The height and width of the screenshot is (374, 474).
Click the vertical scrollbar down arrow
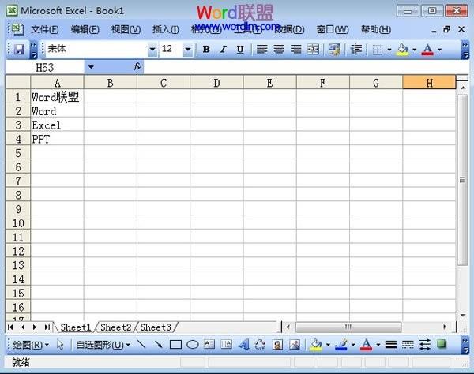pyautogui.click(x=462, y=315)
